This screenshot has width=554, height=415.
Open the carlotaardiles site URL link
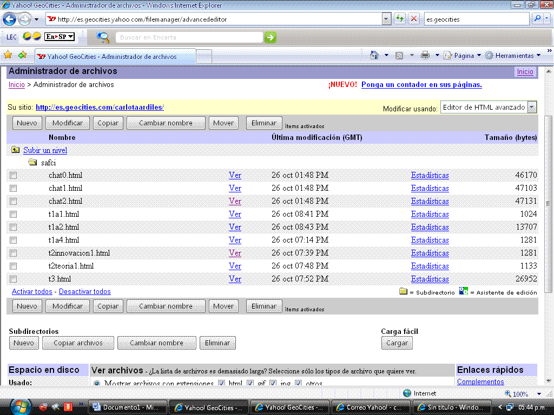(x=100, y=107)
